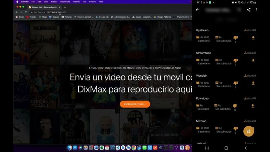Launch Visual Studio Code from the Dock

pos(118,147)
